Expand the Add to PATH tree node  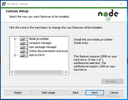point(15,55)
